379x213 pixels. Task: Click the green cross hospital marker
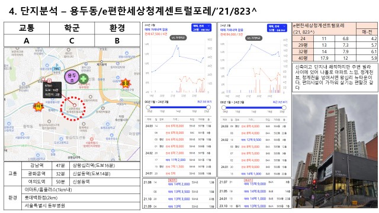coord(83,79)
